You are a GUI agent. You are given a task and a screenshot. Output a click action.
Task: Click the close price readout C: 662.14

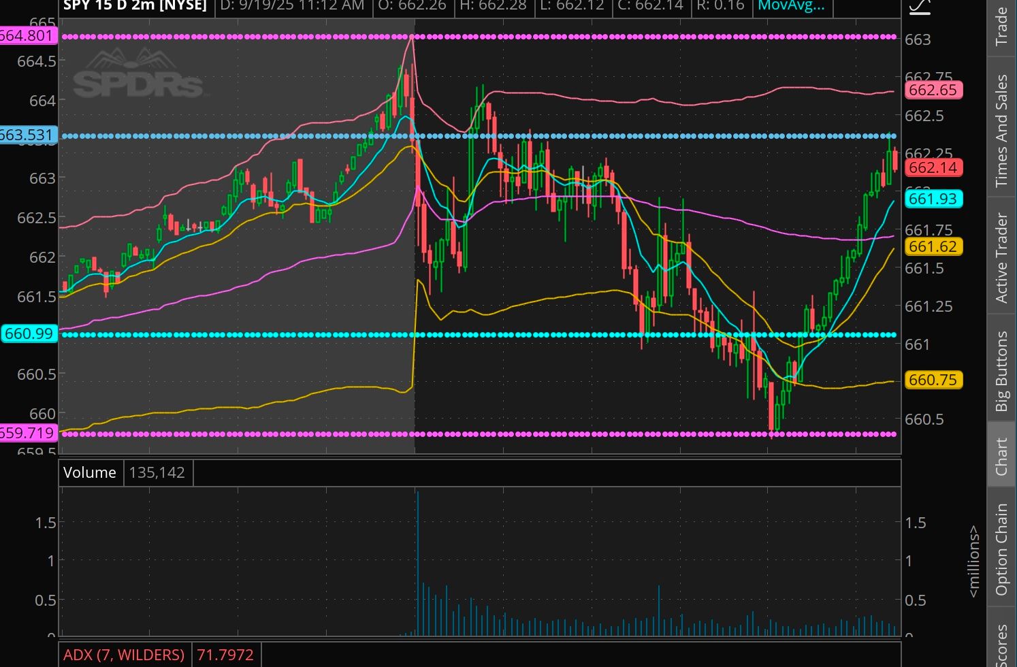[649, 6]
